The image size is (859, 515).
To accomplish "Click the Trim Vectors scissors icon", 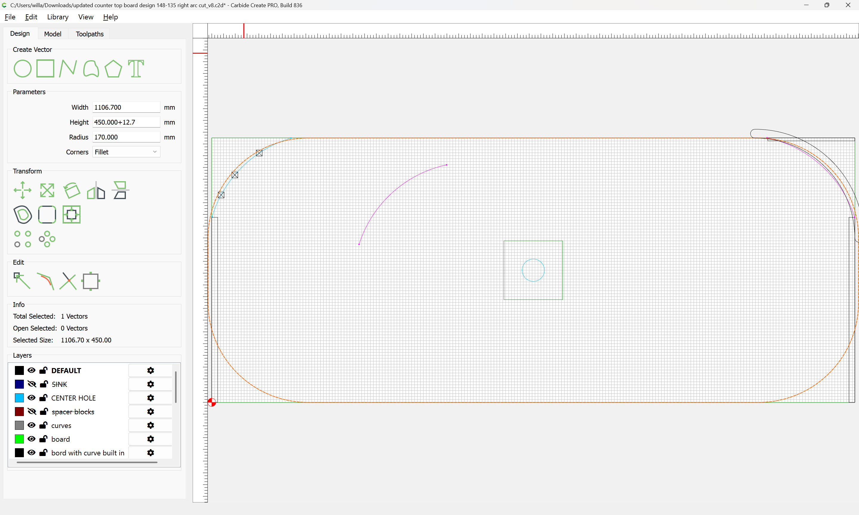I will click(68, 281).
